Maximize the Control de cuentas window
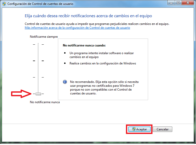196x145 pixels. tap(178, 3)
